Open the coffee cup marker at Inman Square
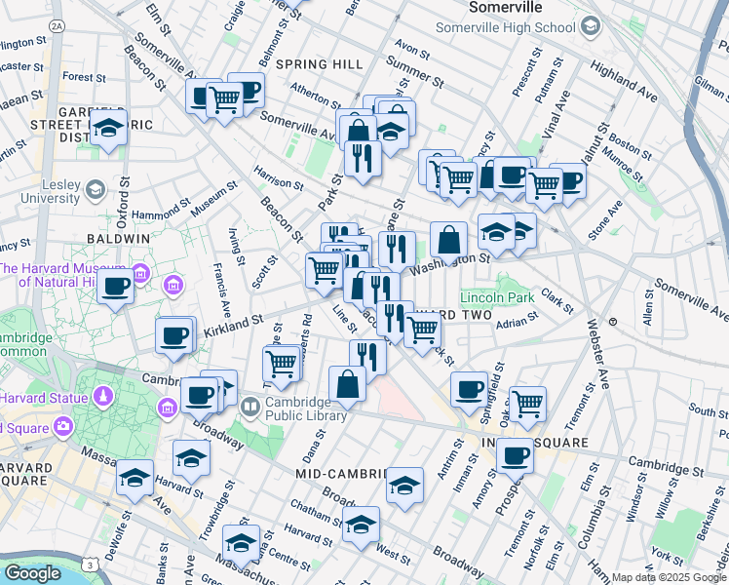 (515, 454)
